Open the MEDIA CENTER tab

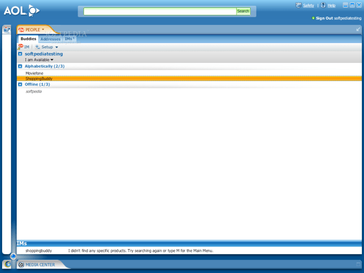pos(40,265)
